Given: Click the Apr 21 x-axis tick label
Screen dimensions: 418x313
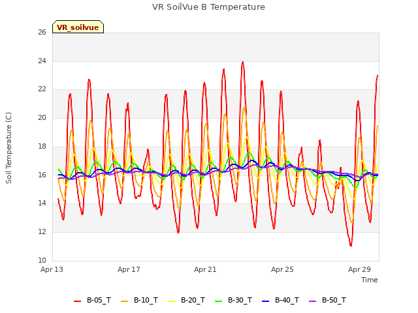Looking at the screenshot, I should coord(205,269).
